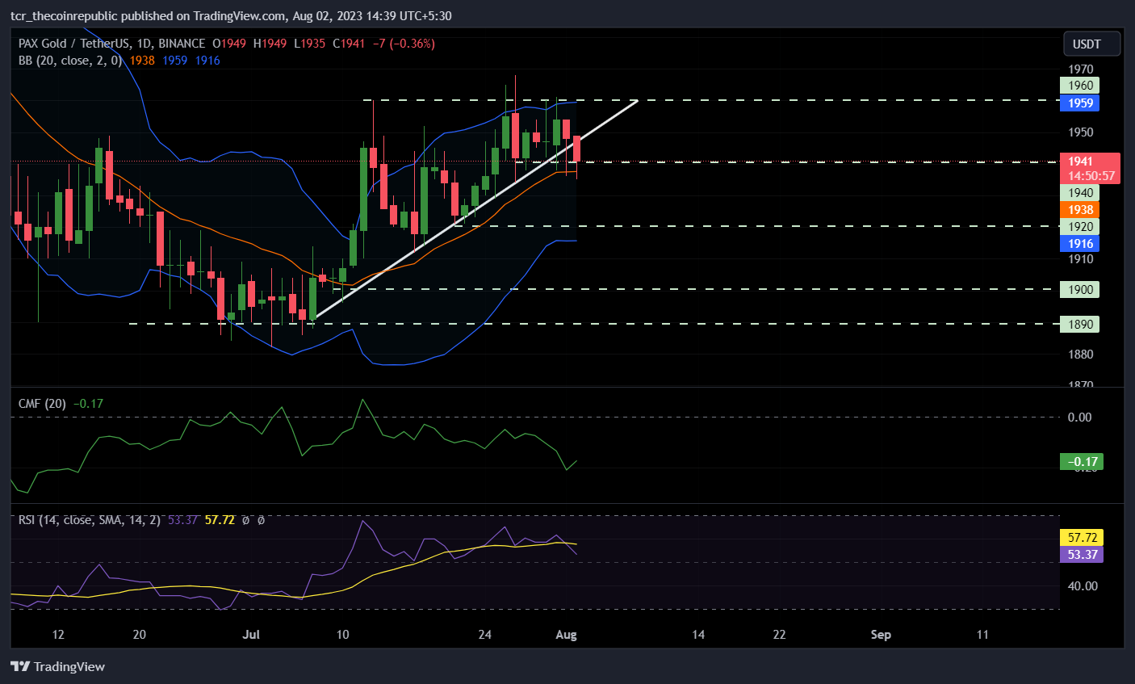
Task: Click the 0.00 CMF axis label
Action: pos(1079,418)
